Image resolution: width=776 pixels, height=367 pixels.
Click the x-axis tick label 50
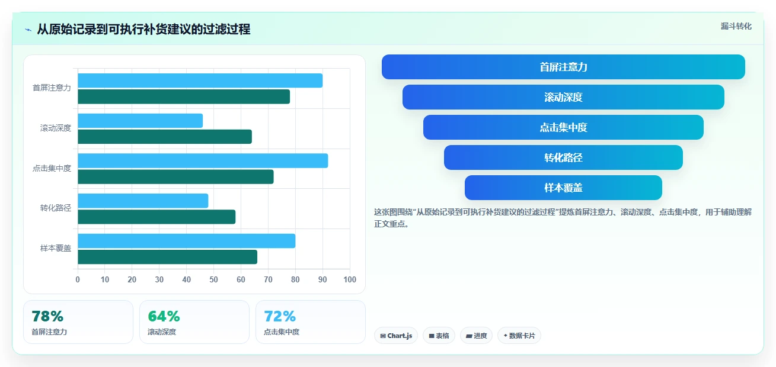click(214, 280)
